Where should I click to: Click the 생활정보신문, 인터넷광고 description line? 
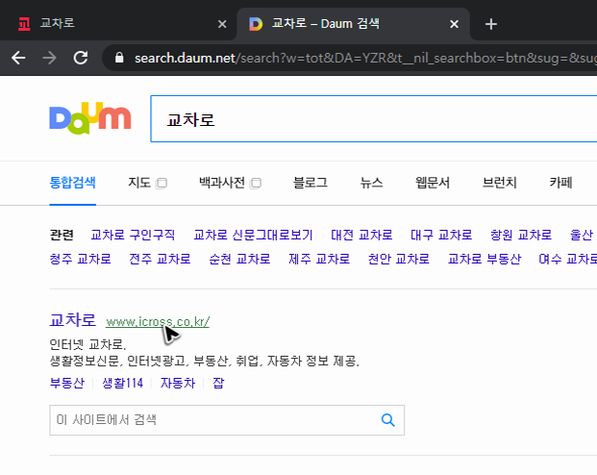(x=205, y=361)
